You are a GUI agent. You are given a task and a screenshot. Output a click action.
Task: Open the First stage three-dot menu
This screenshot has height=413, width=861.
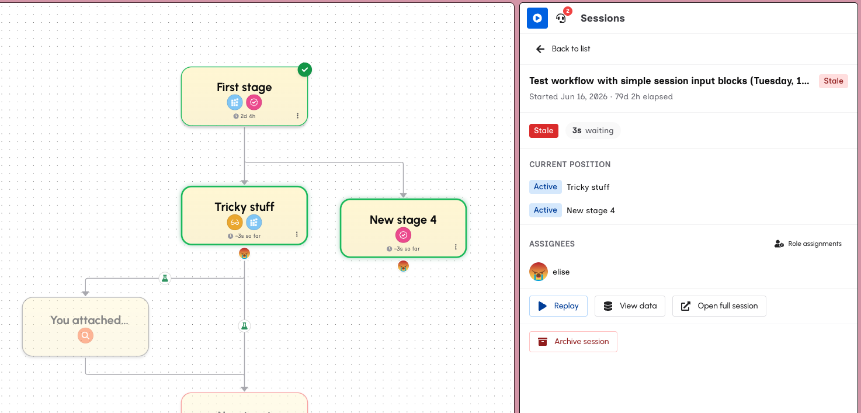tap(297, 116)
